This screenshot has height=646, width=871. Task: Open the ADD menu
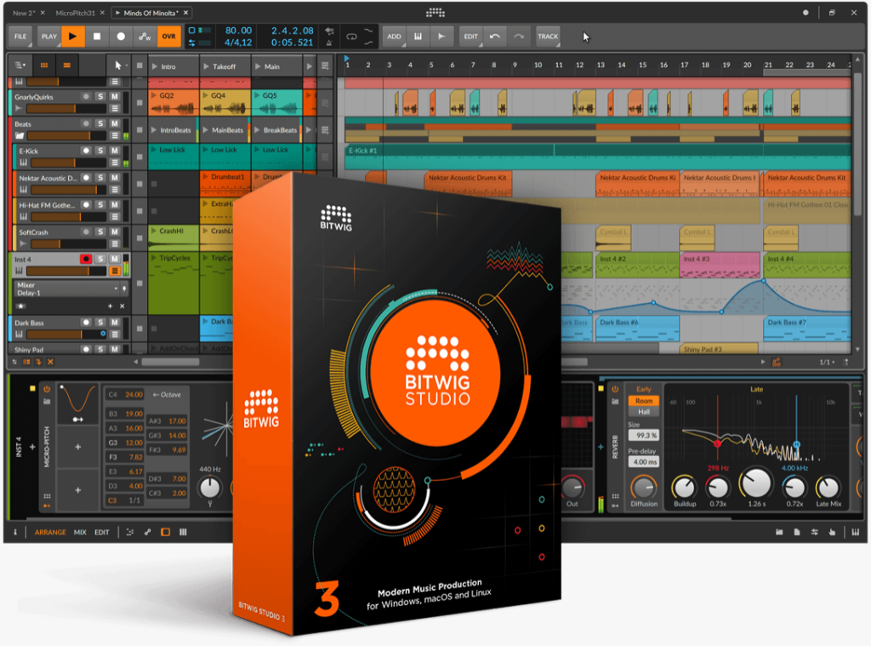395,37
